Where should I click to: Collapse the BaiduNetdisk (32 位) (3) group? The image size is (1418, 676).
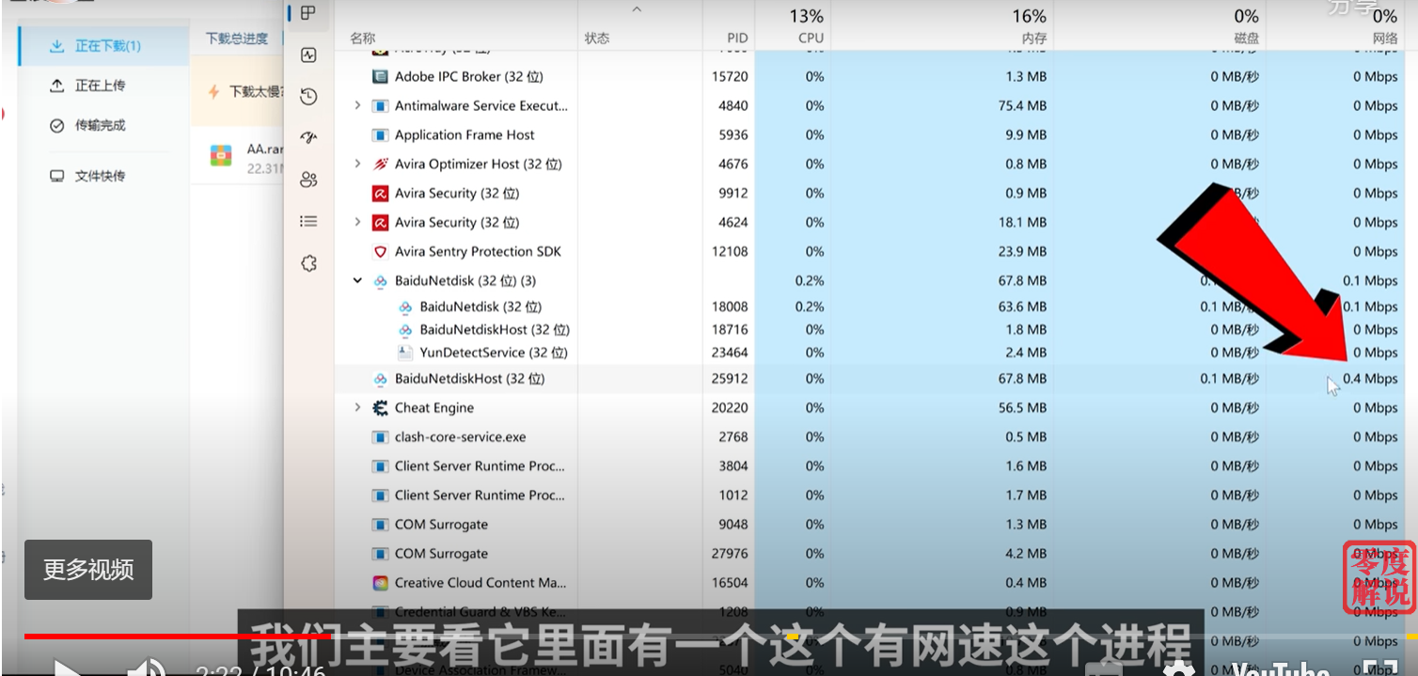click(357, 281)
